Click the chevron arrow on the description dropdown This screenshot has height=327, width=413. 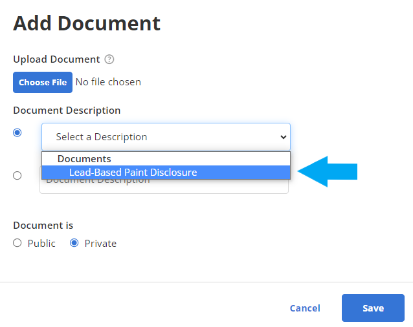click(282, 137)
